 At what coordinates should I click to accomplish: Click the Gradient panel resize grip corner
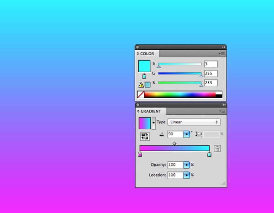click(223, 183)
